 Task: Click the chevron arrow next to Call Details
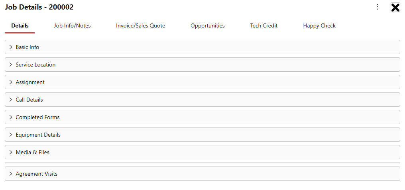coord(11,100)
